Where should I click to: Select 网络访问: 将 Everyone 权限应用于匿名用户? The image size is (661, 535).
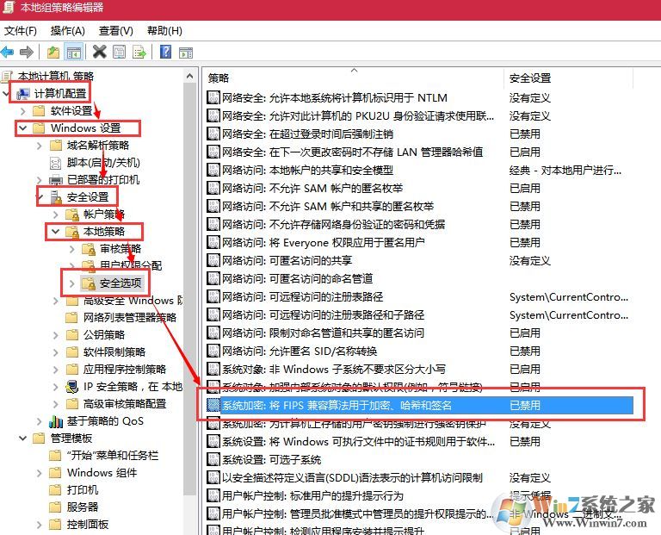pos(323,243)
